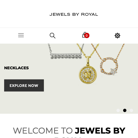Open the settings gear icon
The width and height of the screenshot is (138, 138).
[x=117, y=36]
